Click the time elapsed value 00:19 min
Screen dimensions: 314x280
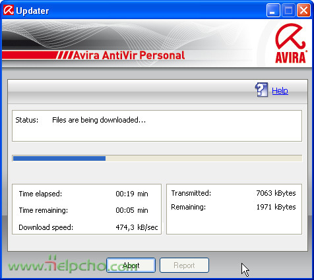click(132, 194)
